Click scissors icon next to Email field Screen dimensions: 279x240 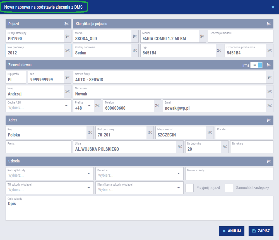click(270, 106)
